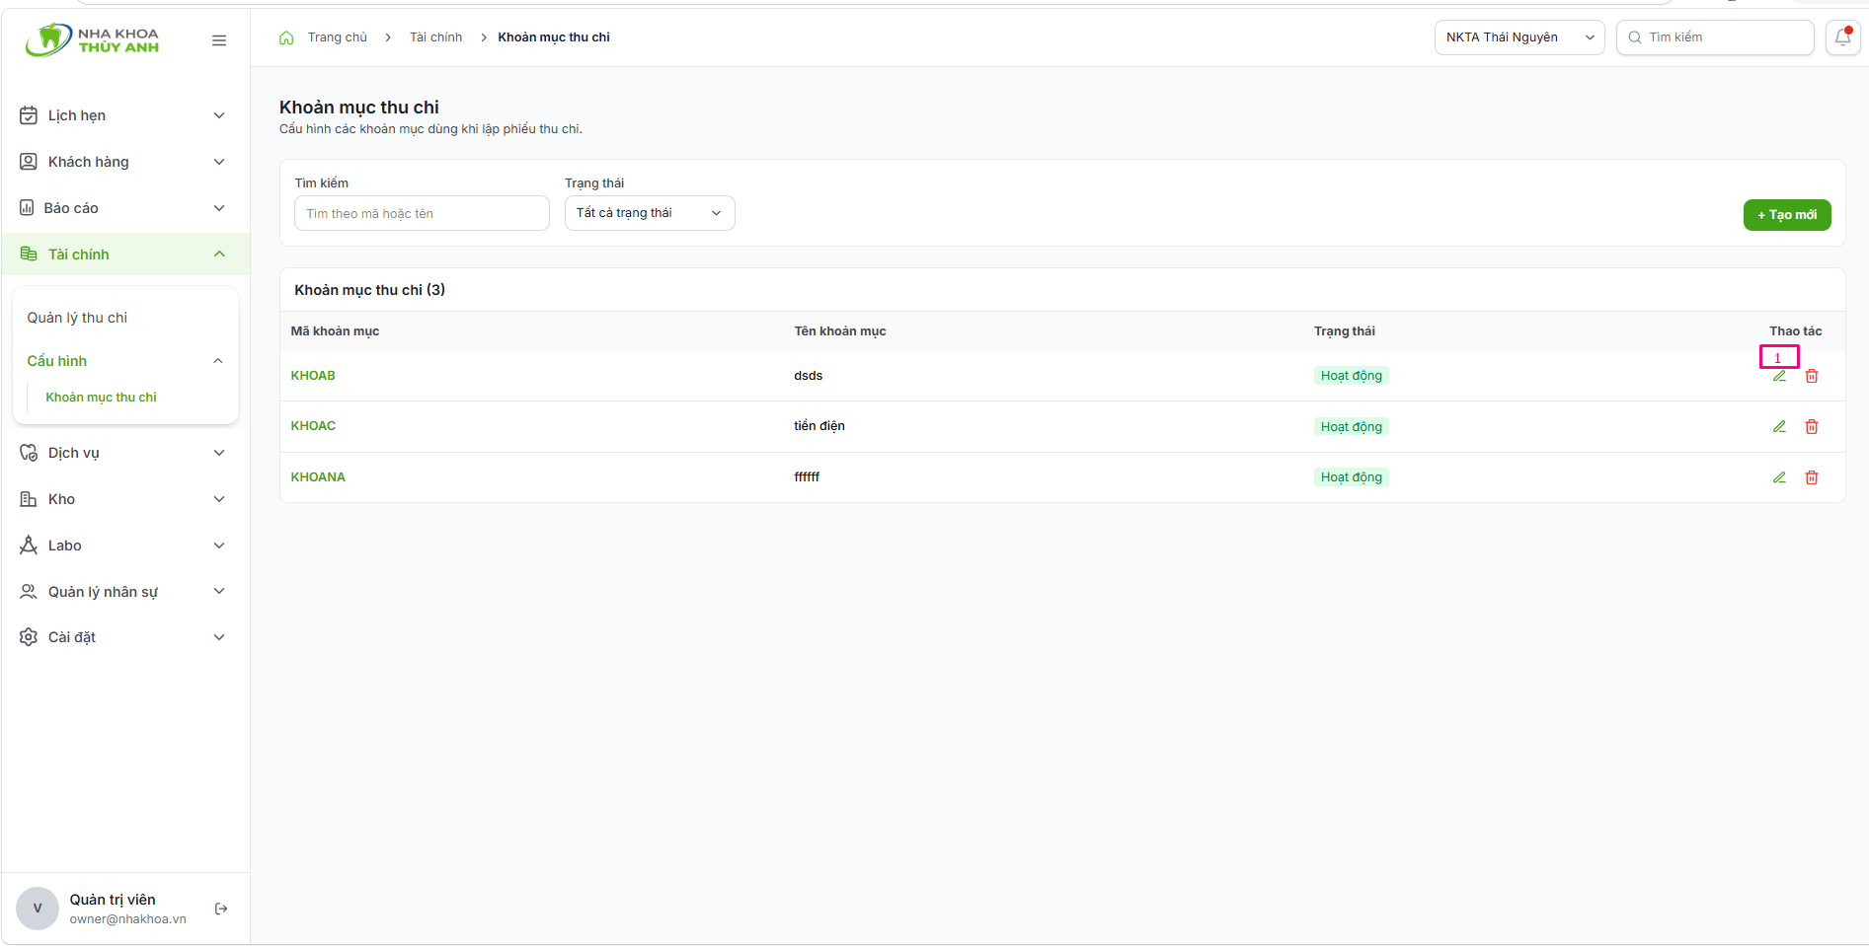Open the NKTA Thái Nguyên branch dropdown
1869x946 pixels.
coord(1519,37)
